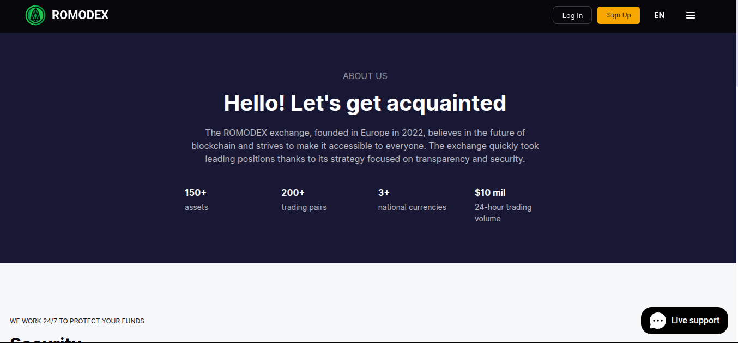Click the ROMODEX exchange description paragraph
Screen dimensions: 738x343
point(365,146)
